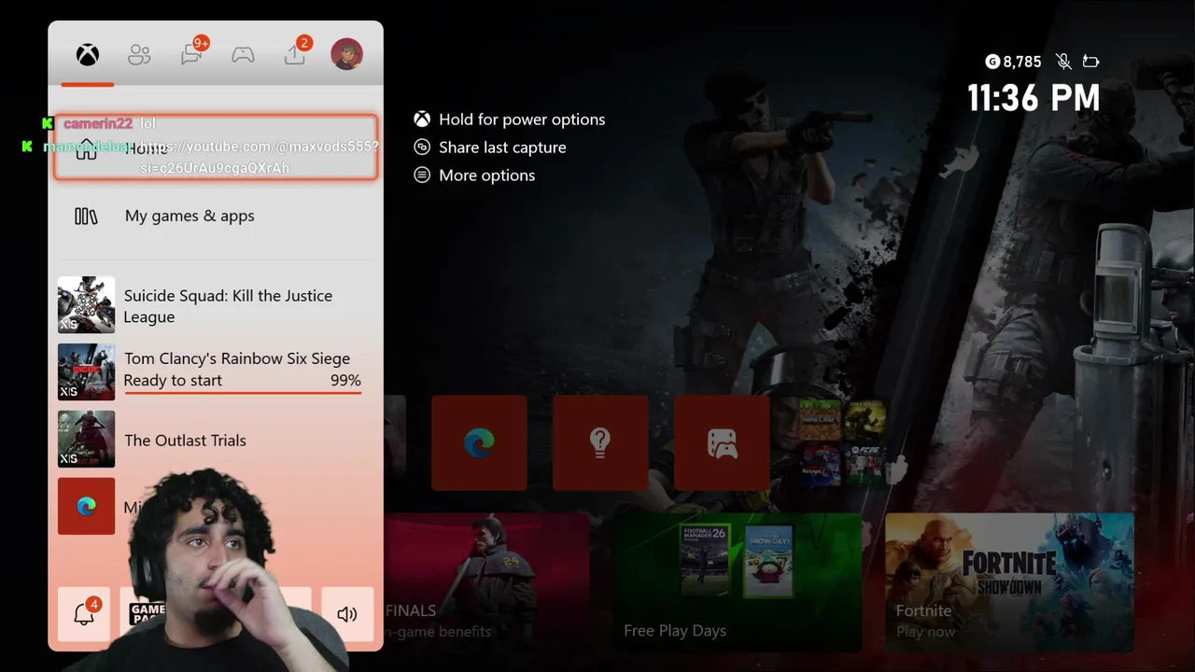Open the Free Play Days tile

point(738,581)
